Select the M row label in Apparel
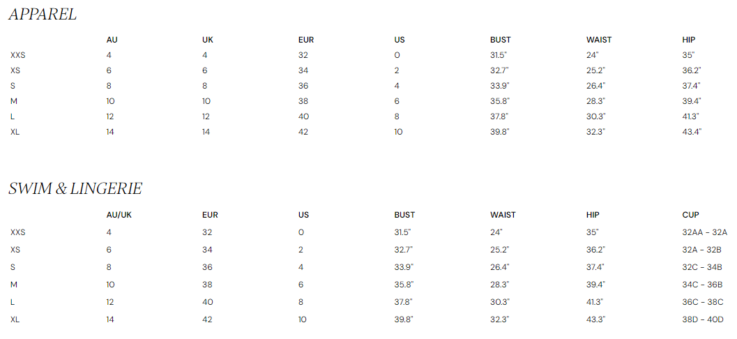This screenshot has height=339, width=737. point(14,101)
